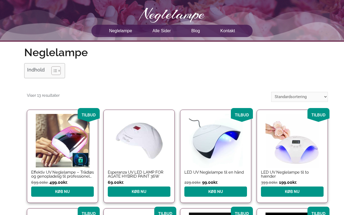Click the TILBUD badge on the two-hands lamp
This screenshot has width=344, height=215.
click(318, 115)
